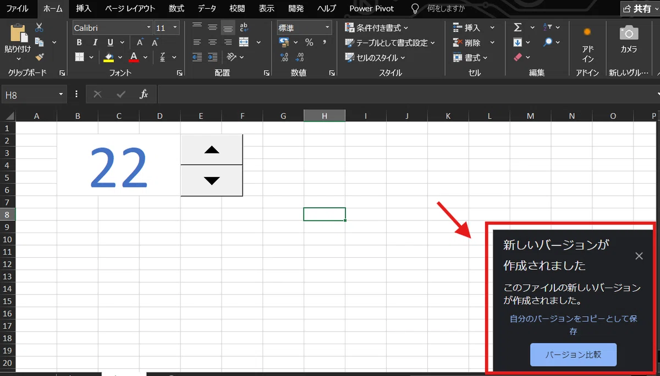Close the new version notification
Viewport: 660px width, 376px height.
pos(639,256)
